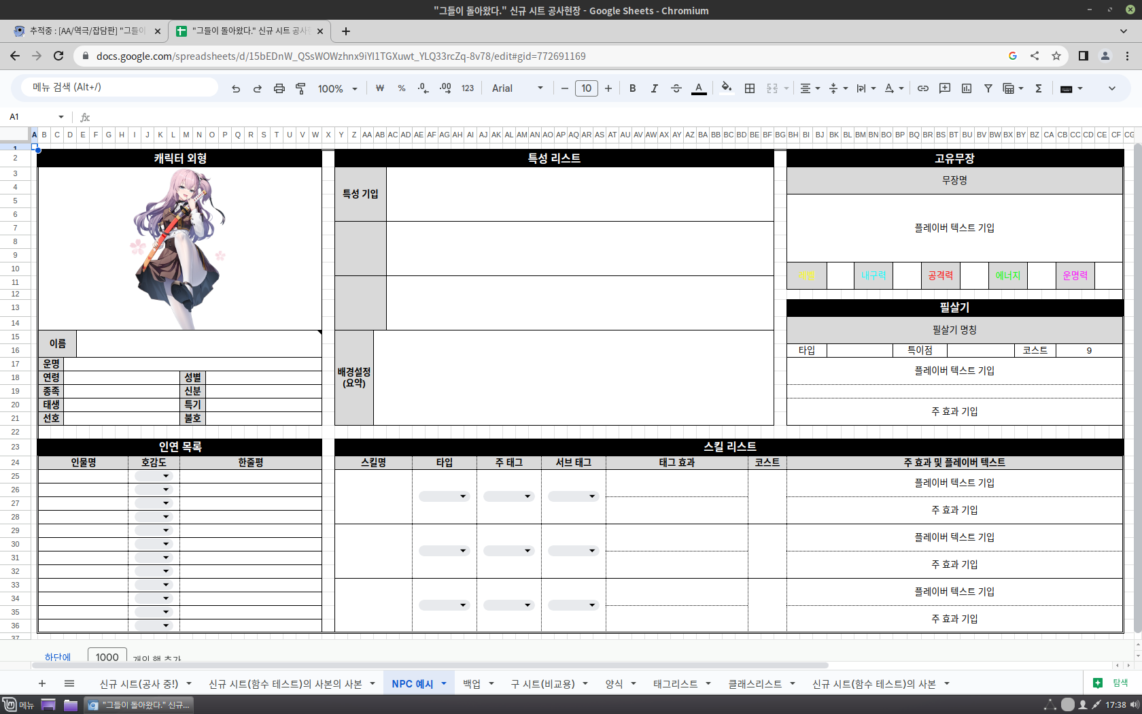Screen dimensions: 1142x714
Task: Click the undo arrow icon
Action: point(236,88)
